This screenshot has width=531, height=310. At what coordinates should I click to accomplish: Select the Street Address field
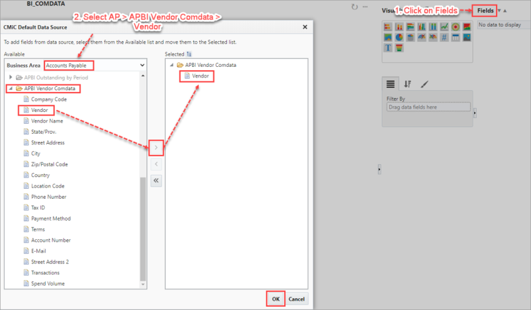[x=48, y=142]
